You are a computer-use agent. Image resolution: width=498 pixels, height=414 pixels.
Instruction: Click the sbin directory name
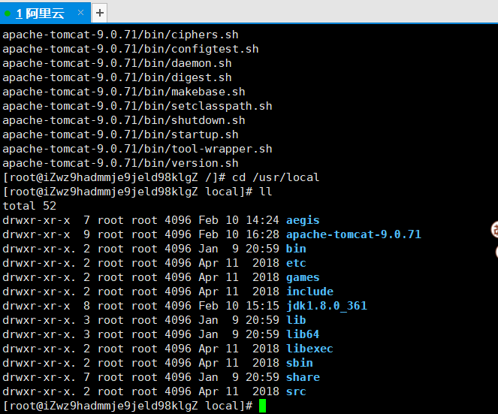pyautogui.click(x=300, y=363)
